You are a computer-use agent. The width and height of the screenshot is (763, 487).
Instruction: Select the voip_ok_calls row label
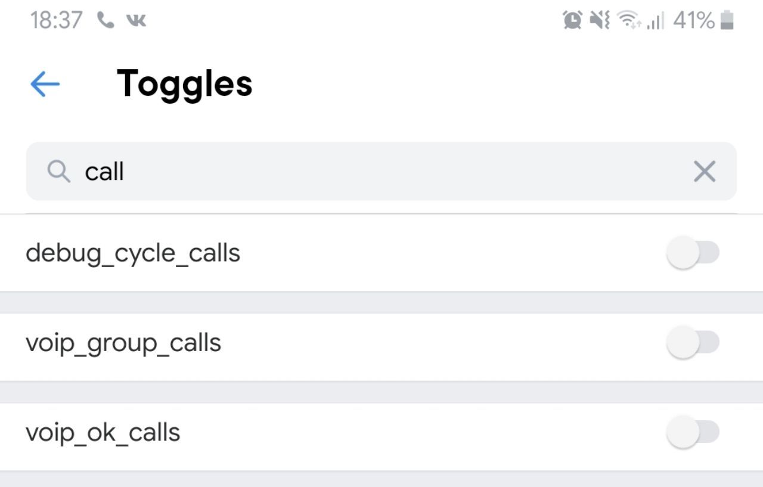[103, 433]
